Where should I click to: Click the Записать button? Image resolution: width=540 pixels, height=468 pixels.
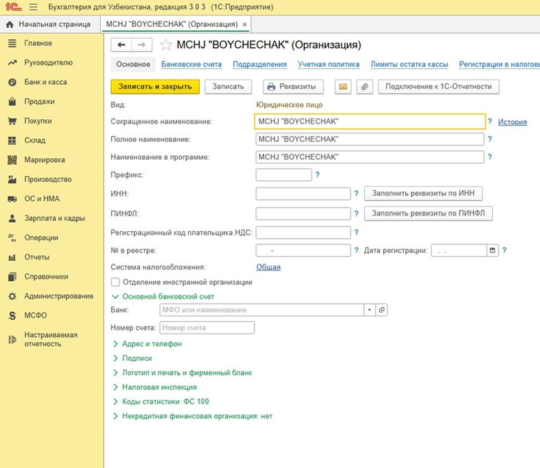click(x=228, y=87)
